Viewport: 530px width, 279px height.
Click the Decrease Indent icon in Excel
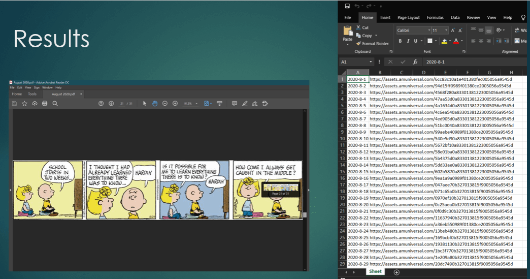(499, 41)
